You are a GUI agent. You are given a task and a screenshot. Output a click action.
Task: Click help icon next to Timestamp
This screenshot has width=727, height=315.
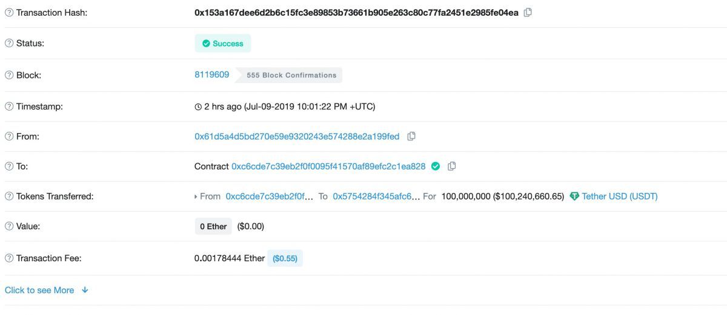pyautogui.click(x=9, y=106)
